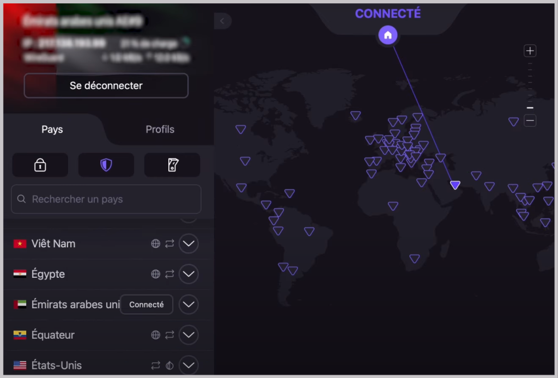Select Viêt Nam country row

point(106,243)
